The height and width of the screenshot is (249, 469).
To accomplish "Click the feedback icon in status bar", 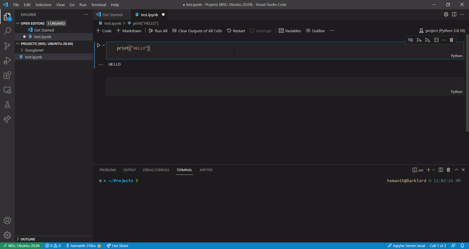I will (454, 246).
